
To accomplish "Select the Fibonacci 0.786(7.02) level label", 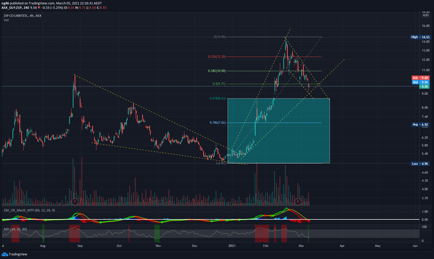I will [218, 123].
